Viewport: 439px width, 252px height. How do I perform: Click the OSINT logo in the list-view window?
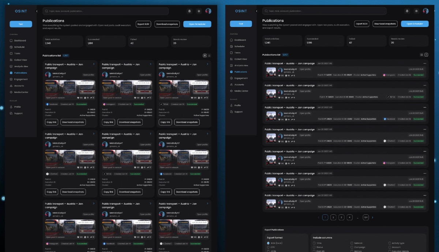click(241, 11)
